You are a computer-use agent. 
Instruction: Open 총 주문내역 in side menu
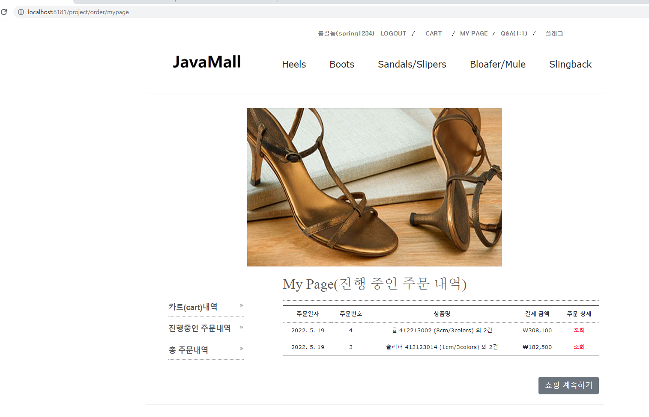pos(188,350)
